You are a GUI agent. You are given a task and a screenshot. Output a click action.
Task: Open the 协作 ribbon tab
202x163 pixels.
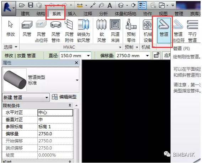point(148,13)
